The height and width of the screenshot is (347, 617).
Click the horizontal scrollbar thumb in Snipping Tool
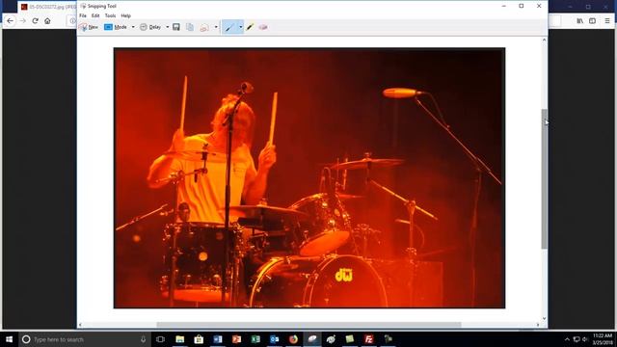[308, 325]
